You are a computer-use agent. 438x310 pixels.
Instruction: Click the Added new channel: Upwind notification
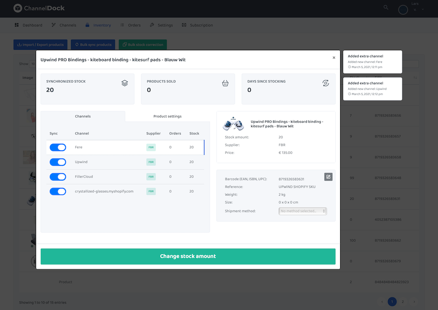(373, 89)
